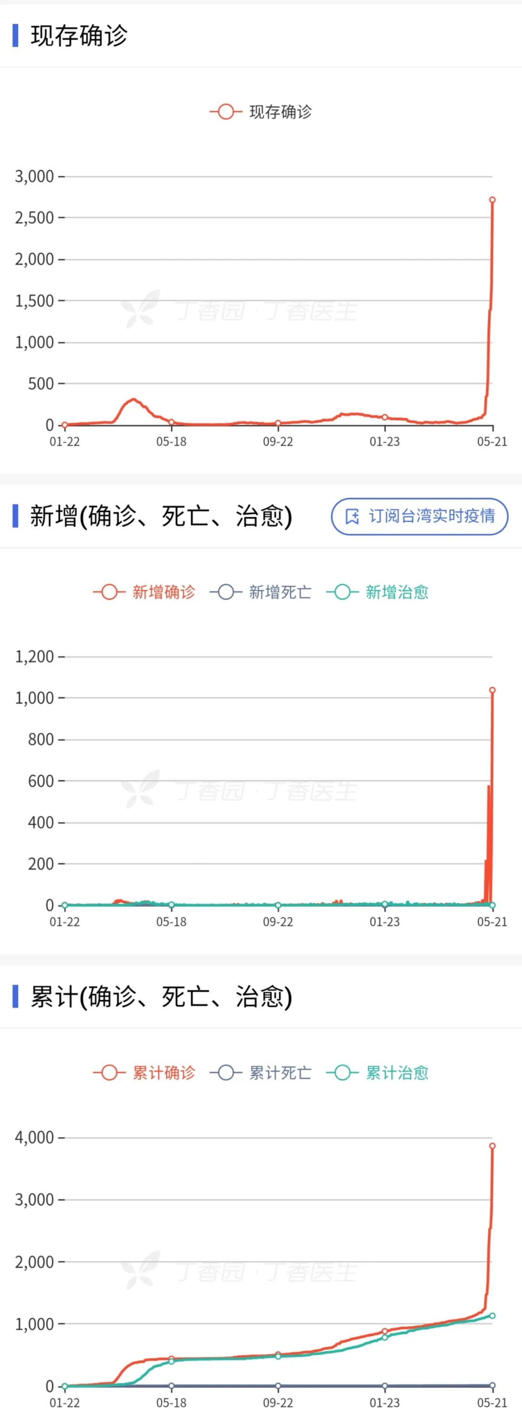522x1425 pixels.
Task: Hide the 新增死亡 series via legend
Action: pos(261,592)
